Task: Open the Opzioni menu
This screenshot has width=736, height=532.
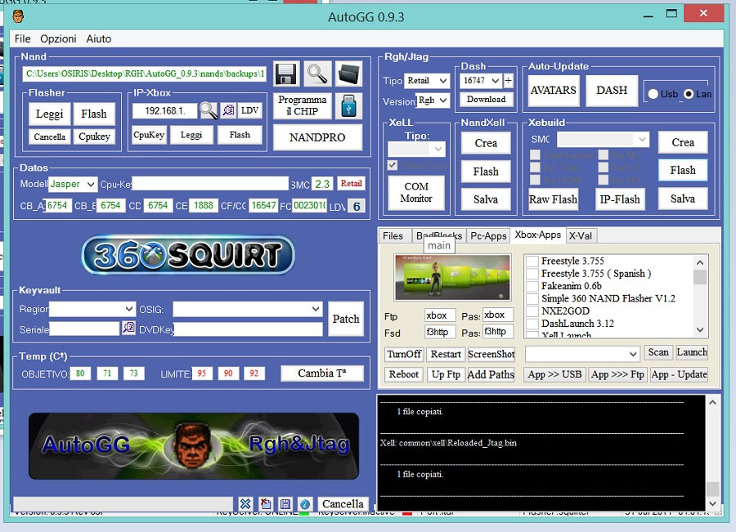Action: click(58, 39)
